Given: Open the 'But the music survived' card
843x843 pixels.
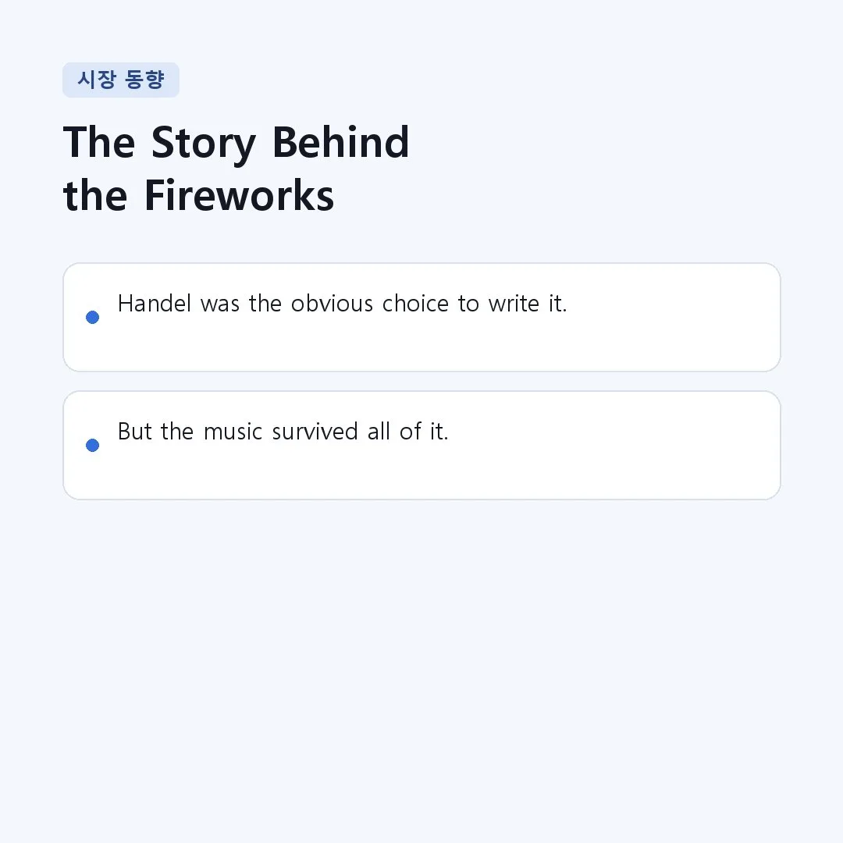Looking at the screenshot, I should (x=421, y=445).
